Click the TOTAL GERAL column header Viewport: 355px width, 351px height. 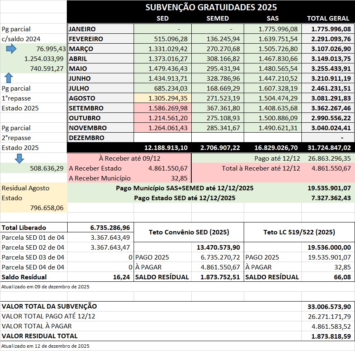coord(328,19)
